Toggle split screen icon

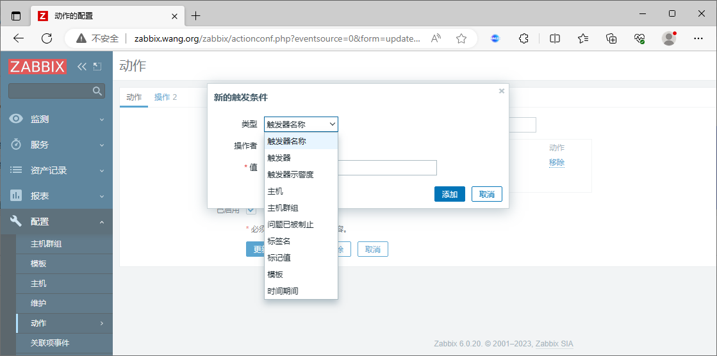tap(555, 38)
